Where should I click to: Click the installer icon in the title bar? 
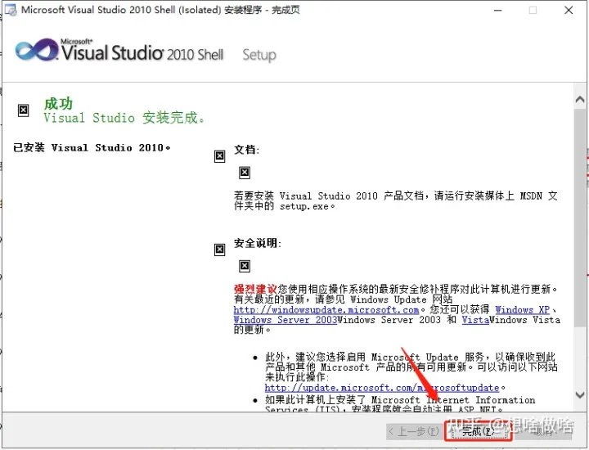[11, 10]
